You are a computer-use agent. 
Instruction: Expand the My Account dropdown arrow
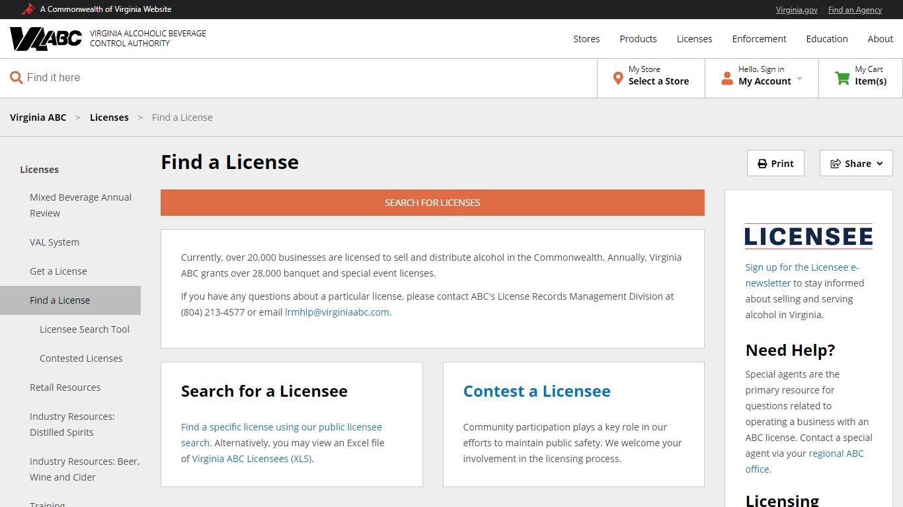click(799, 79)
